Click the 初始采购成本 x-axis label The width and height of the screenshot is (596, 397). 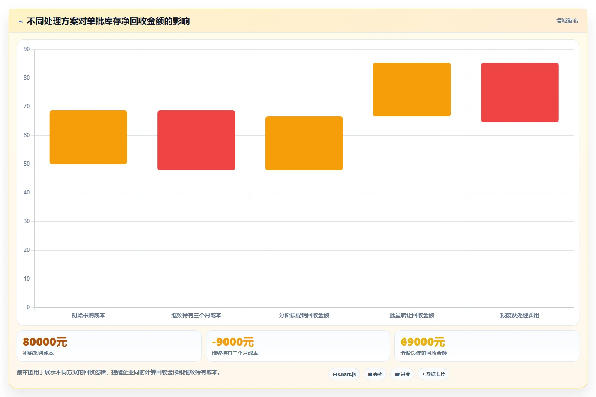tap(88, 315)
